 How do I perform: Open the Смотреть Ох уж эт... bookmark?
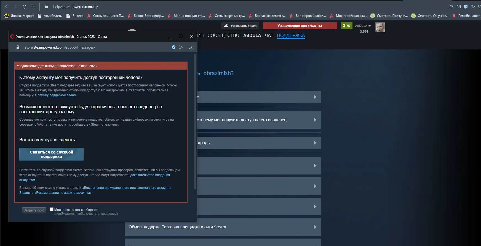point(430,16)
